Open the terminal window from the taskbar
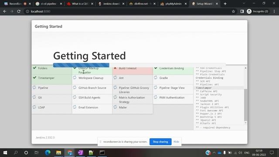Viewport: 279px width, 157px height. click(x=102, y=153)
